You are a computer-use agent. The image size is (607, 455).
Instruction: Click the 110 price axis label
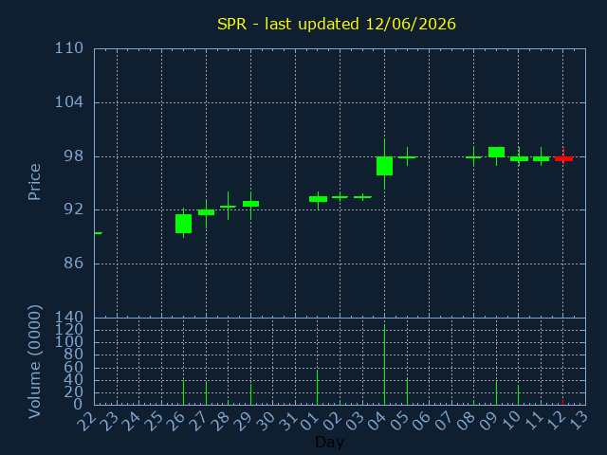[x=69, y=48]
